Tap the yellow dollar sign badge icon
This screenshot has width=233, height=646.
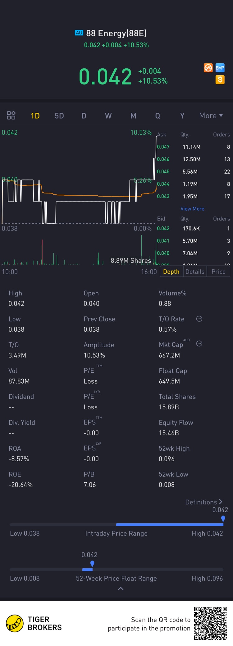point(220,80)
